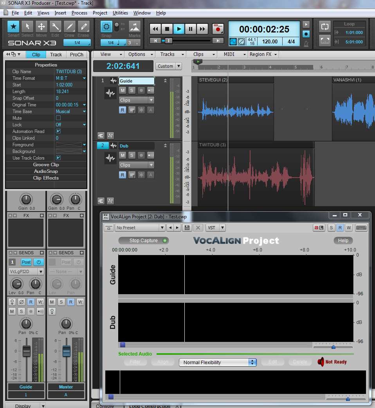Solo the Dub track
The width and height of the screenshot is (375, 408).
coord(132,155)
